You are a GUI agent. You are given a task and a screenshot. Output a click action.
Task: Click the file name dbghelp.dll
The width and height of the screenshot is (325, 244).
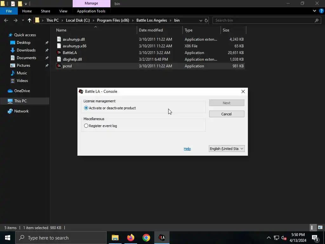[72, 59]
